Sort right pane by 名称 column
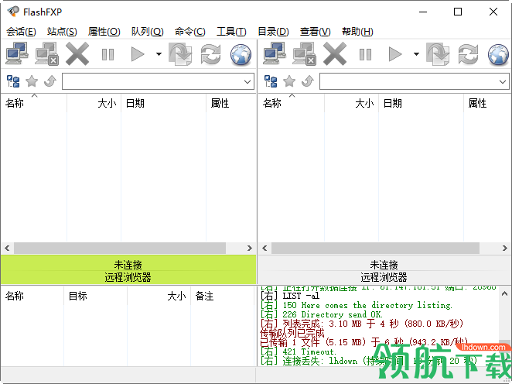 pyautogui.click(x=292, y=103)
